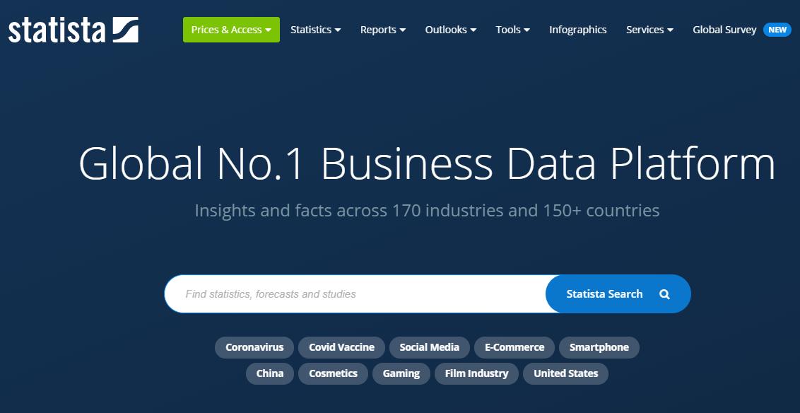Open the Gaming topic tag
Image resolution: width=800 pixels, height=413 pixels.
pyautogui.click(x=401, y=373)
